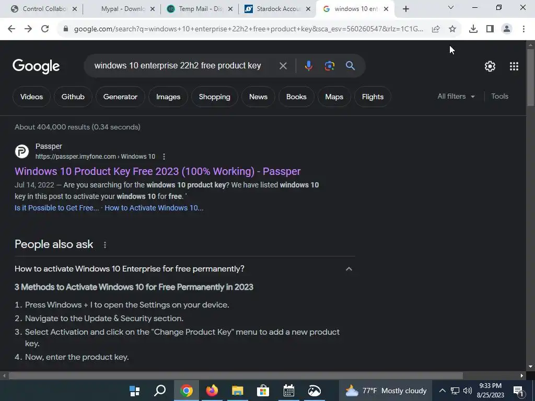Image resolution: width=535 pixels, height=401 pixels.
Task: Filter results by News
Action: [x=258, y=97]
